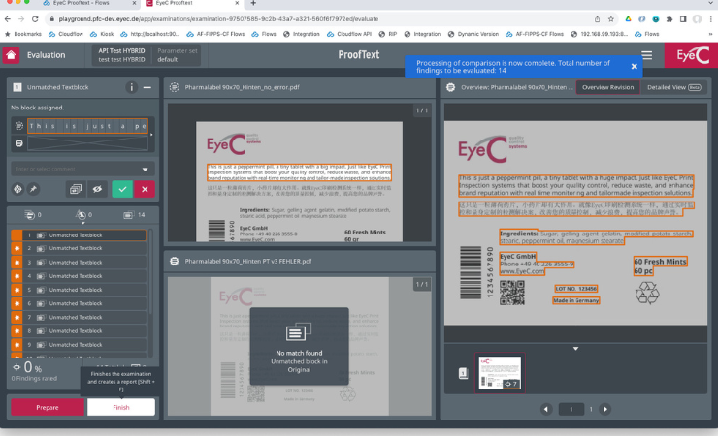Click the empty original character strip
This screenshot has width=718, height=436.
click(x=87, y=143)
